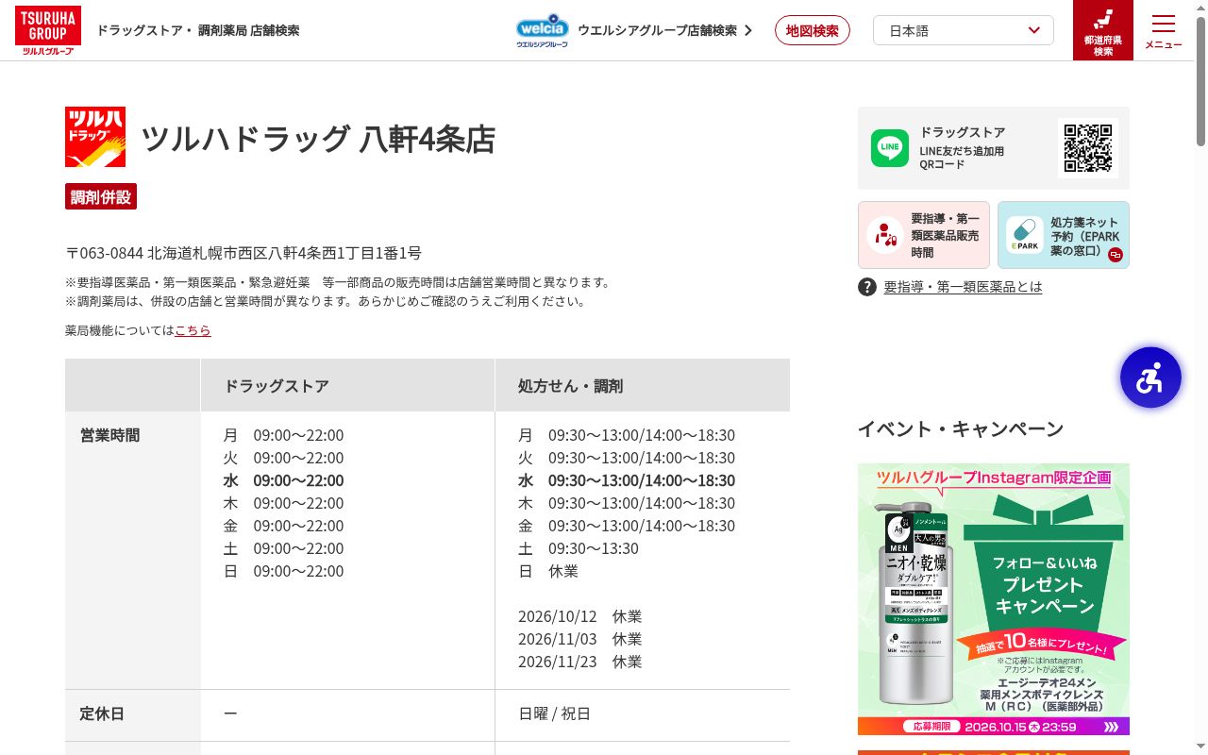Click the 定休日 row label
Screen dimensions: 1208x755
[x=102, y=713]
